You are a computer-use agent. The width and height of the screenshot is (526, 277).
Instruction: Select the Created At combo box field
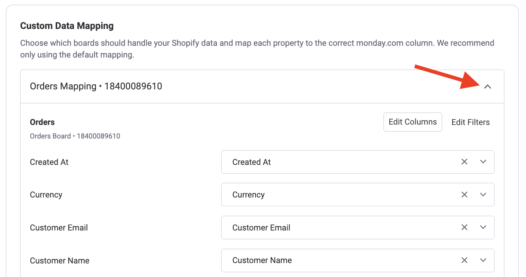coord(341,162)
